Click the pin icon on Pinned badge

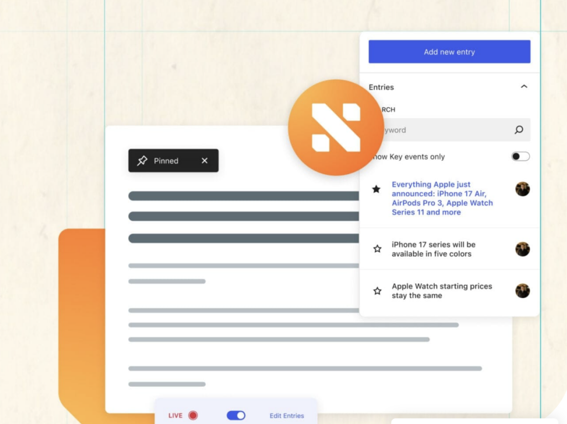[x=142, y=160]
